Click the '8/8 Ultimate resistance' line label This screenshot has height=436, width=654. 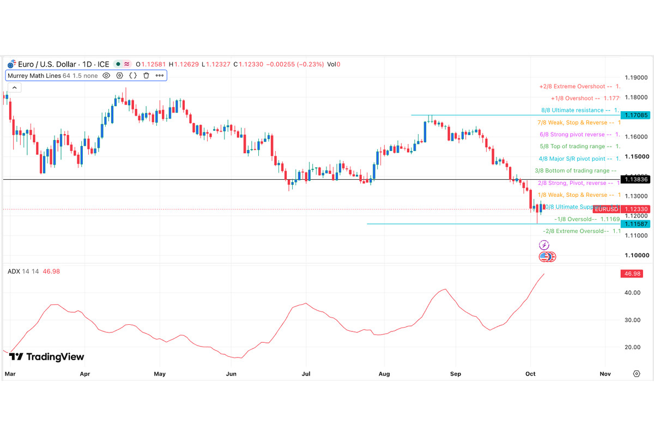click(572, 110)
